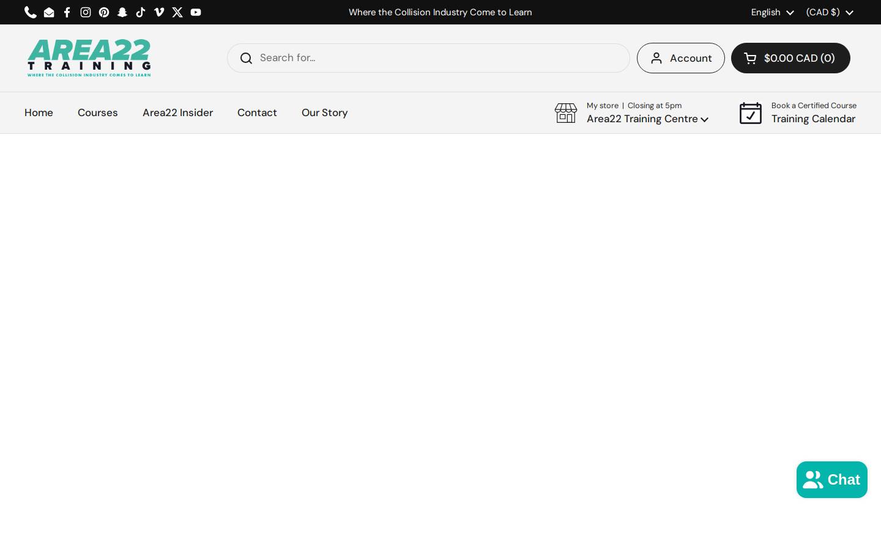881x550 pixels.
Task: Open the X (Twitter) social link
Action: pos(177,12)
